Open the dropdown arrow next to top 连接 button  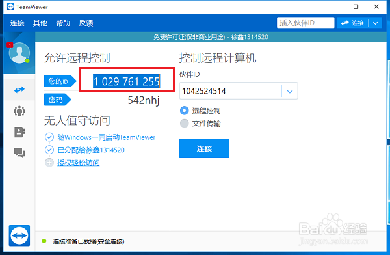pyautogui.click(x=375, y=23)
